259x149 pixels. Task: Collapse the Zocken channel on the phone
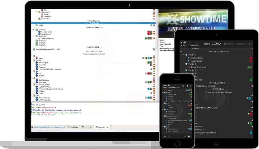[163, 92]
